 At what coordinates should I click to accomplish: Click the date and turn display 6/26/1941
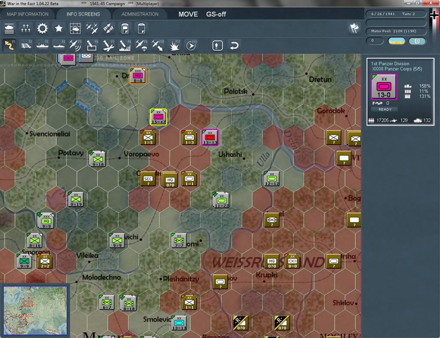(x=396, y=14)
